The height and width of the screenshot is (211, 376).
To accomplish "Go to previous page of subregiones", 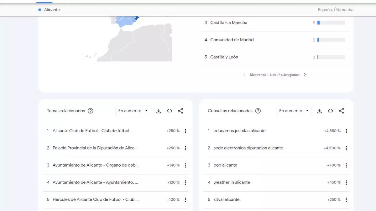I will click(244, 75).
